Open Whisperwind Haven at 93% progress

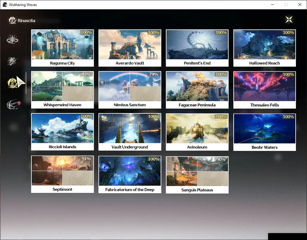(63, 90)
